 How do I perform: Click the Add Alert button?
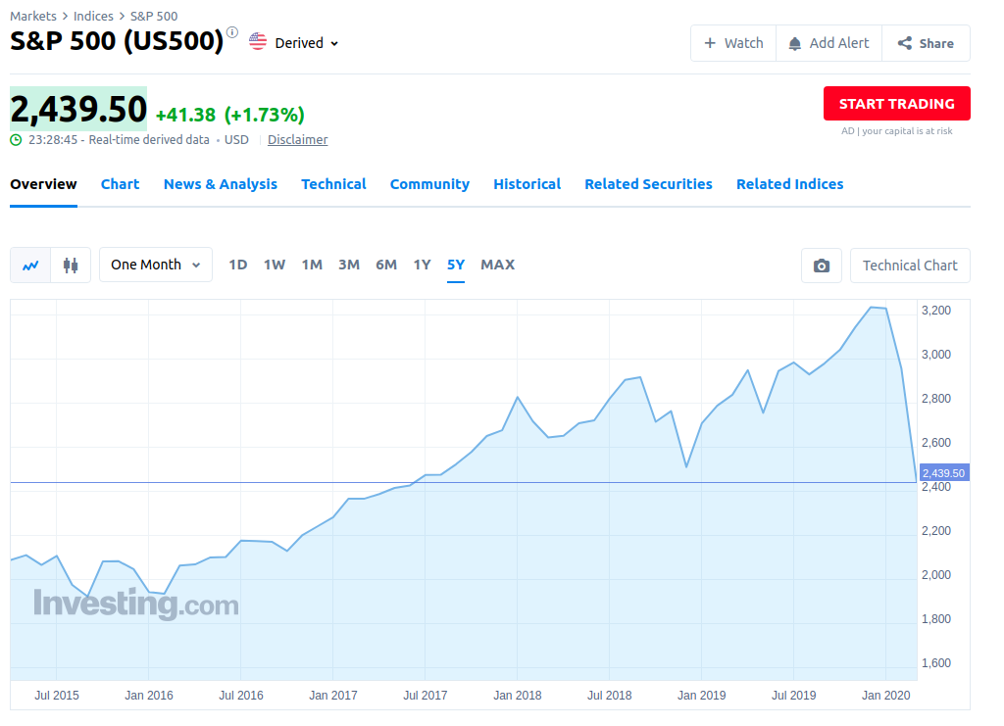point(829,43)
